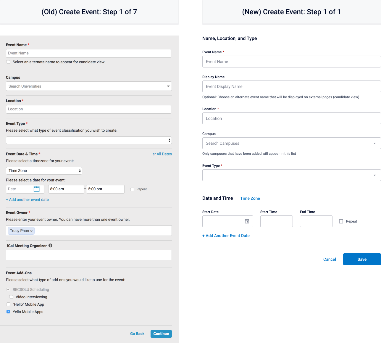Click Go Back link
Image resolution: width=381 pixels, height=343 pixels.
[x=137, y=334]
